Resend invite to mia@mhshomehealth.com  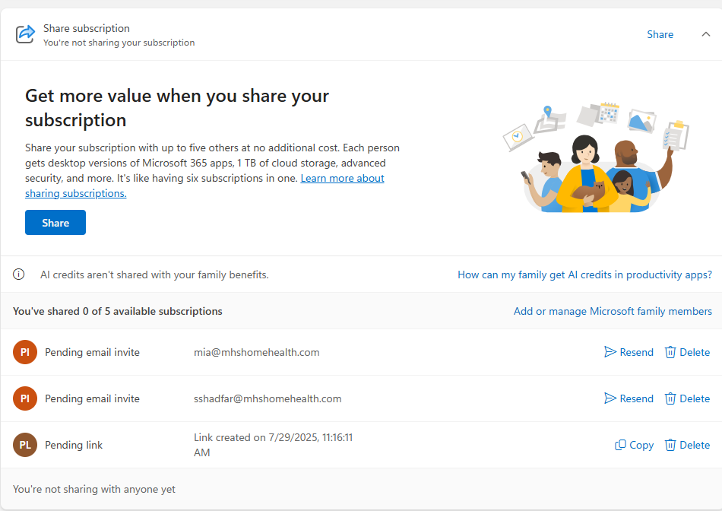[x=629, y=352]
